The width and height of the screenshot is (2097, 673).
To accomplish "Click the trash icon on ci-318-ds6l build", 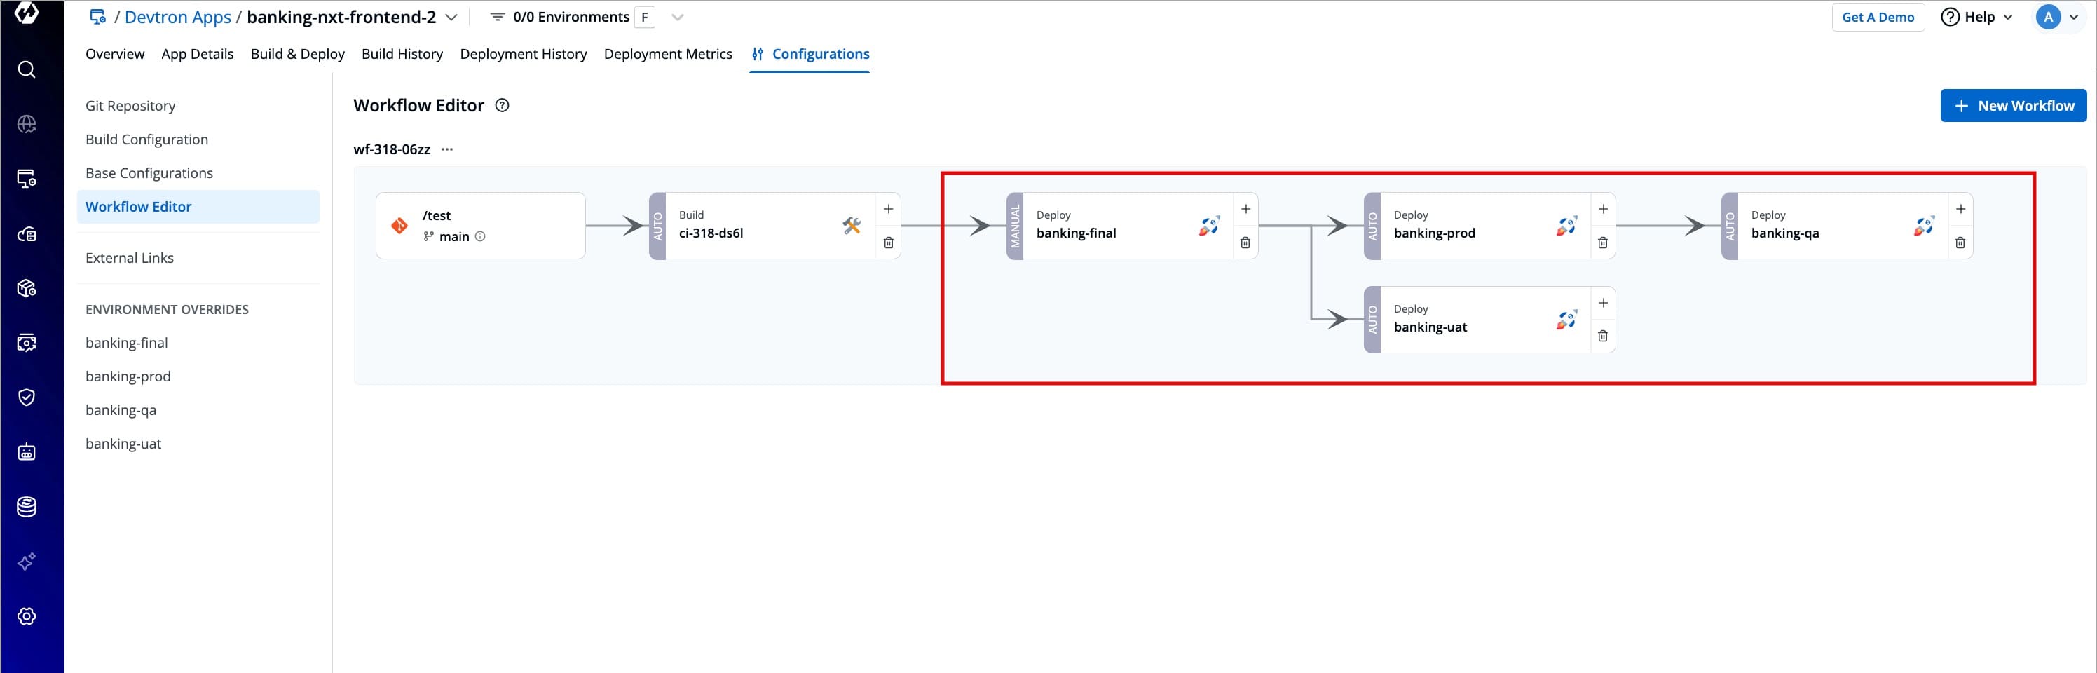I will click(888, 243).
